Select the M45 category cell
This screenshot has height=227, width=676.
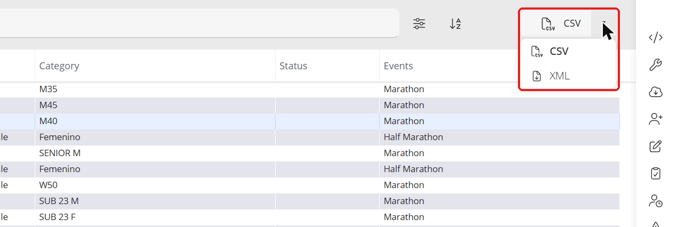155,106
